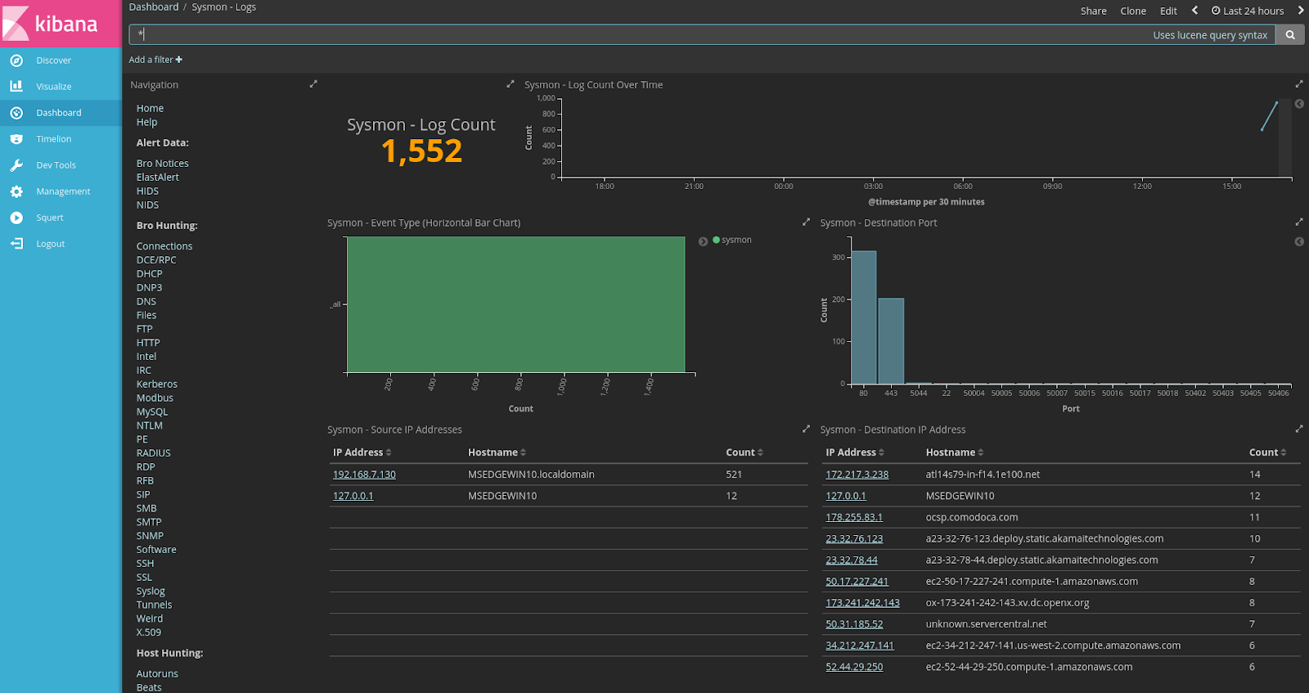The width and height of the screenshot is (1309, 693).
Task: Step time range forward with right arrow
Action: pyautogui.click(x=1301, y=11)
